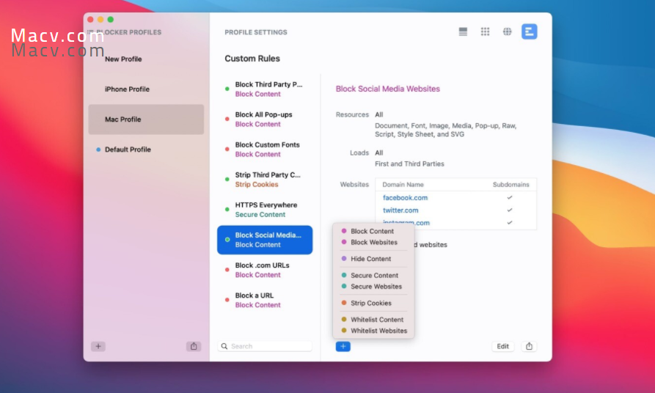Select Mac Profile in sidebar
This screenshot has height=393, width=655.
tap(146, 119)
